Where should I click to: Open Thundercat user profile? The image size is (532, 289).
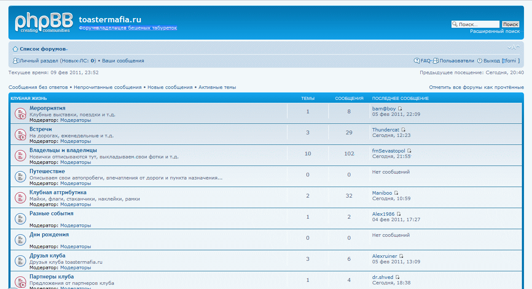[386, 130]
